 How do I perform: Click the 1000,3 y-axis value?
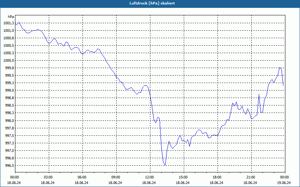point(9,53)
